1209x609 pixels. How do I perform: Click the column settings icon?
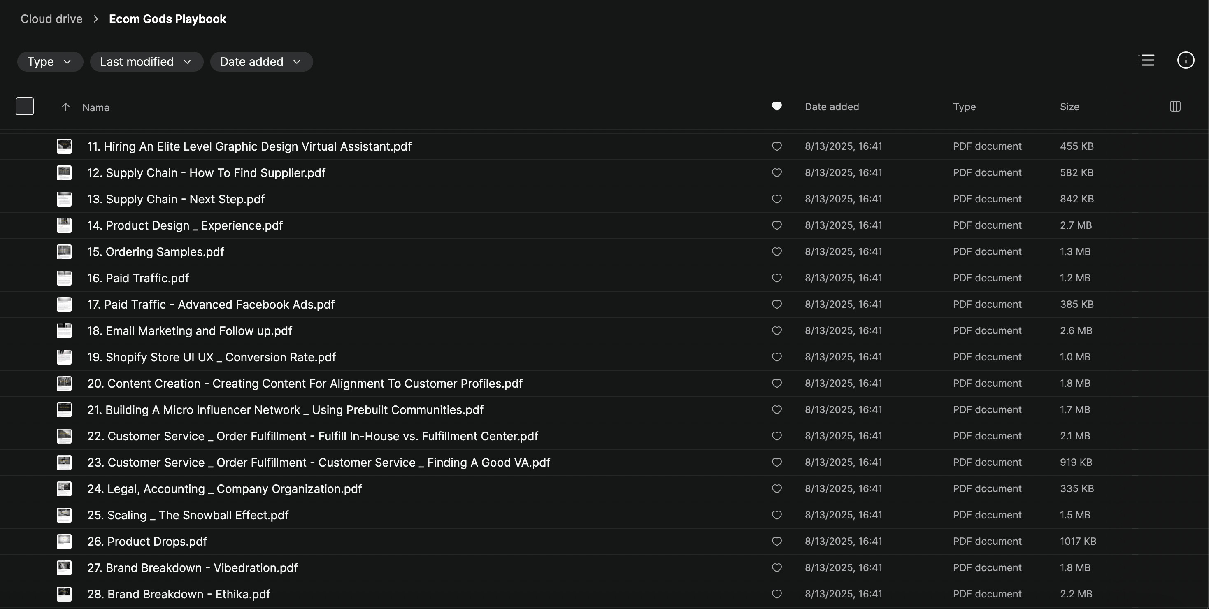tap(1175, 107)
